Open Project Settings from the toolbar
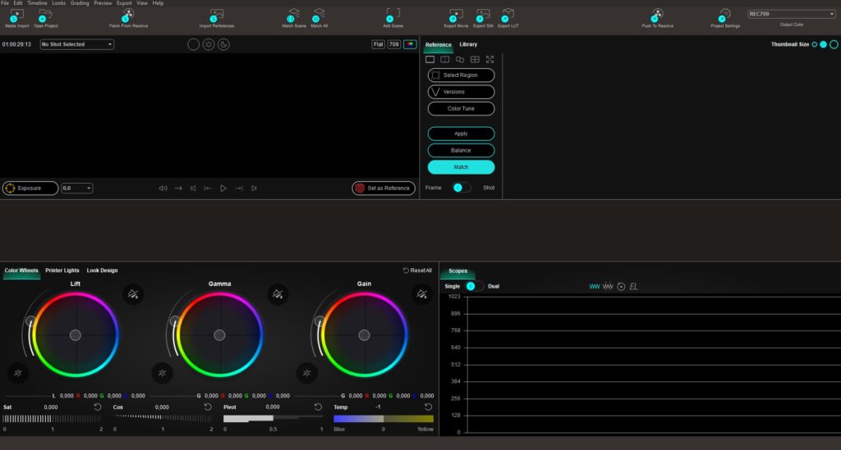841x450 pixels. point(724,16)
